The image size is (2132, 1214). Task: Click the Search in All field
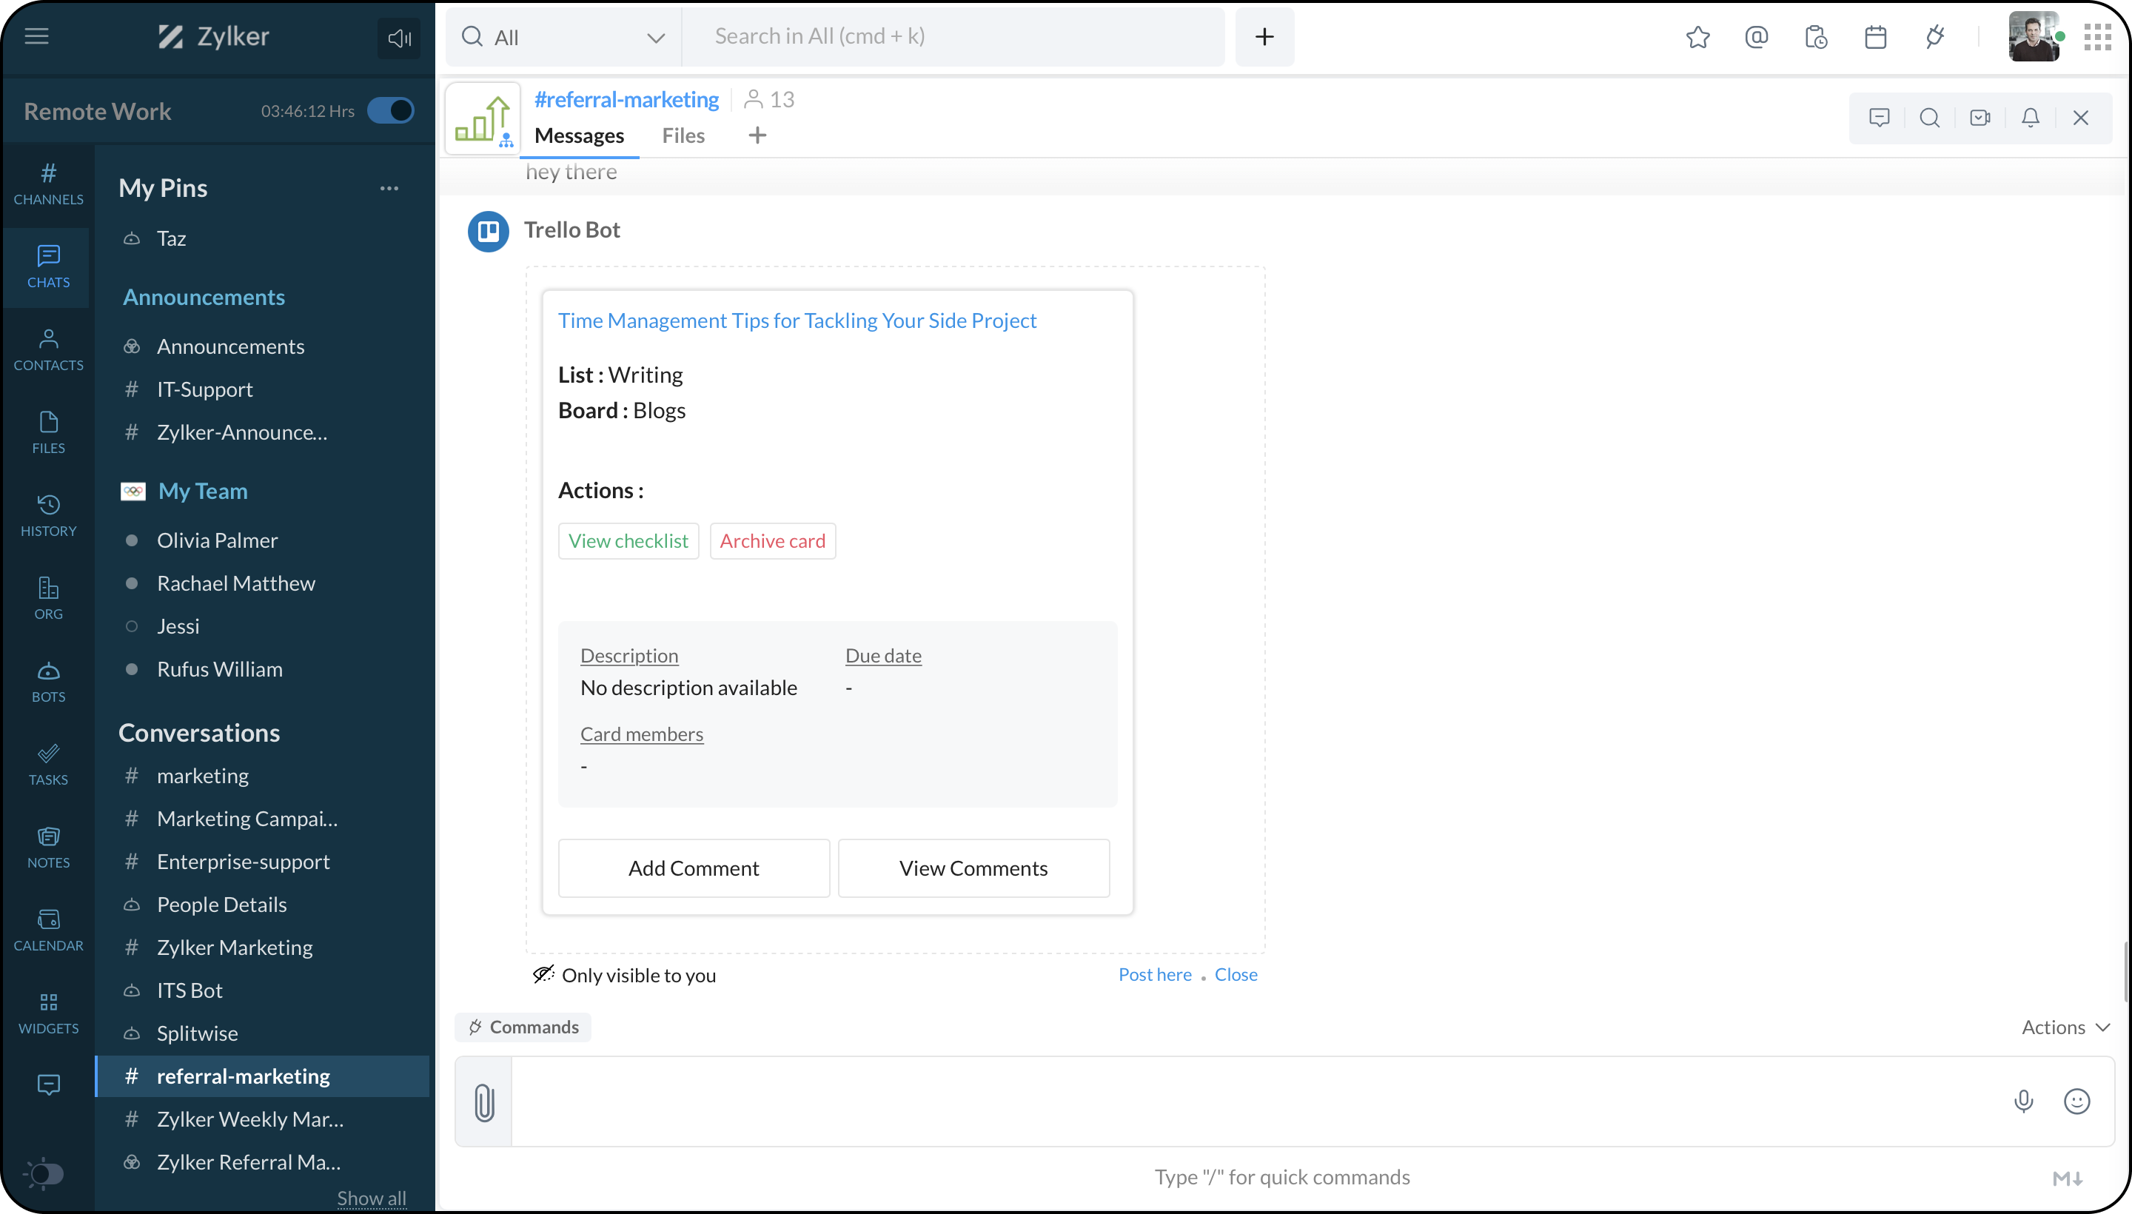pyautogui.click(x=953, y=37)
